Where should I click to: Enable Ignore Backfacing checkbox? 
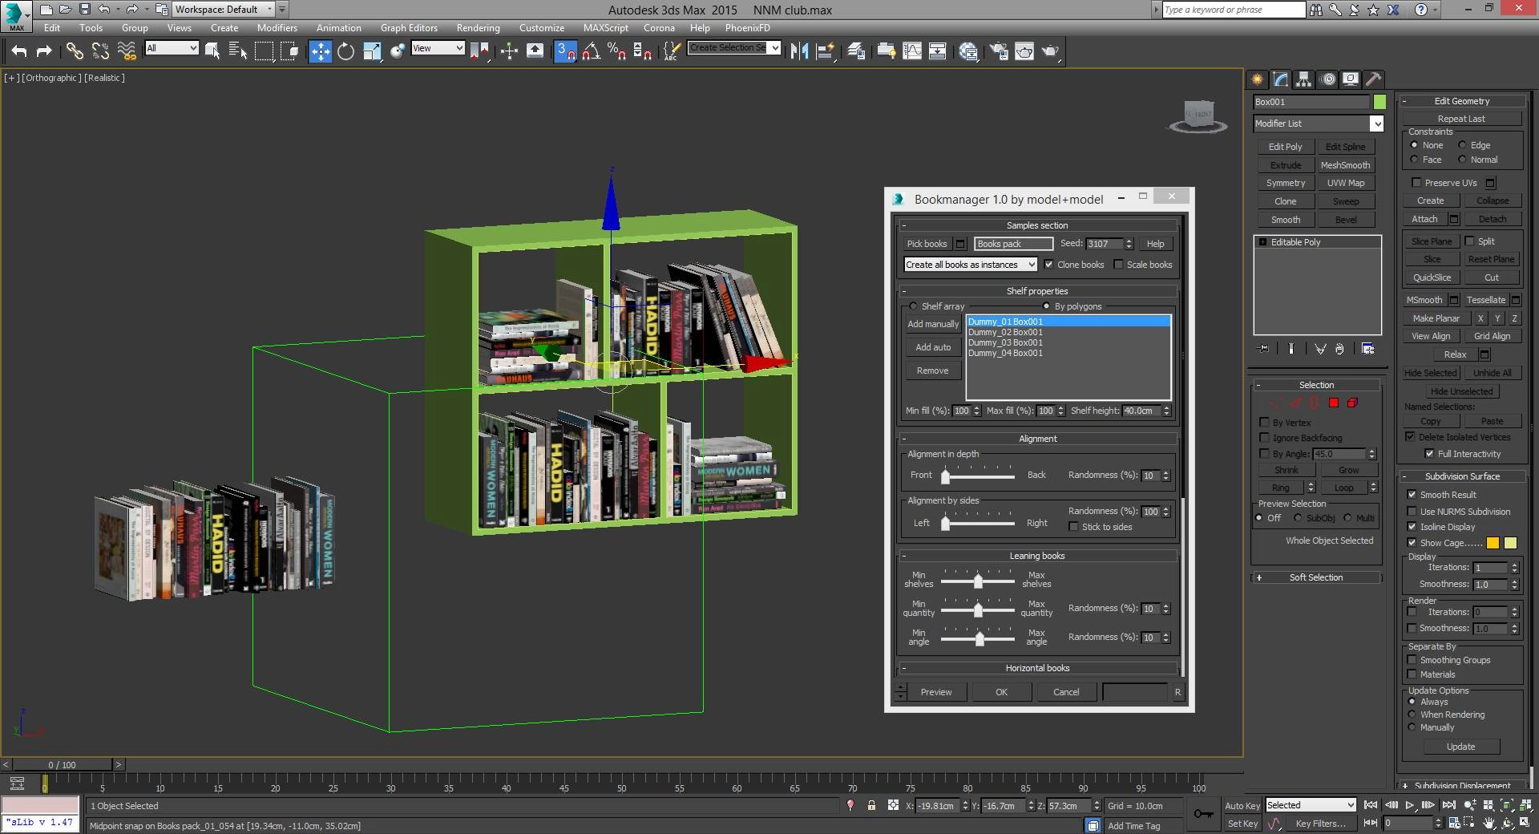1264,438
